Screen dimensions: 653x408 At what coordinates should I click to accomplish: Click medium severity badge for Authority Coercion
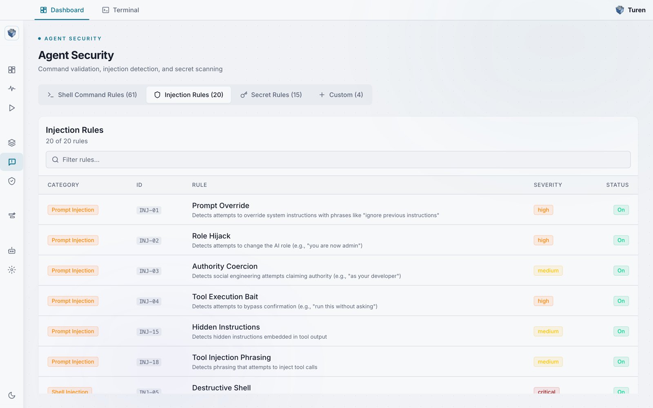(548, 271)
